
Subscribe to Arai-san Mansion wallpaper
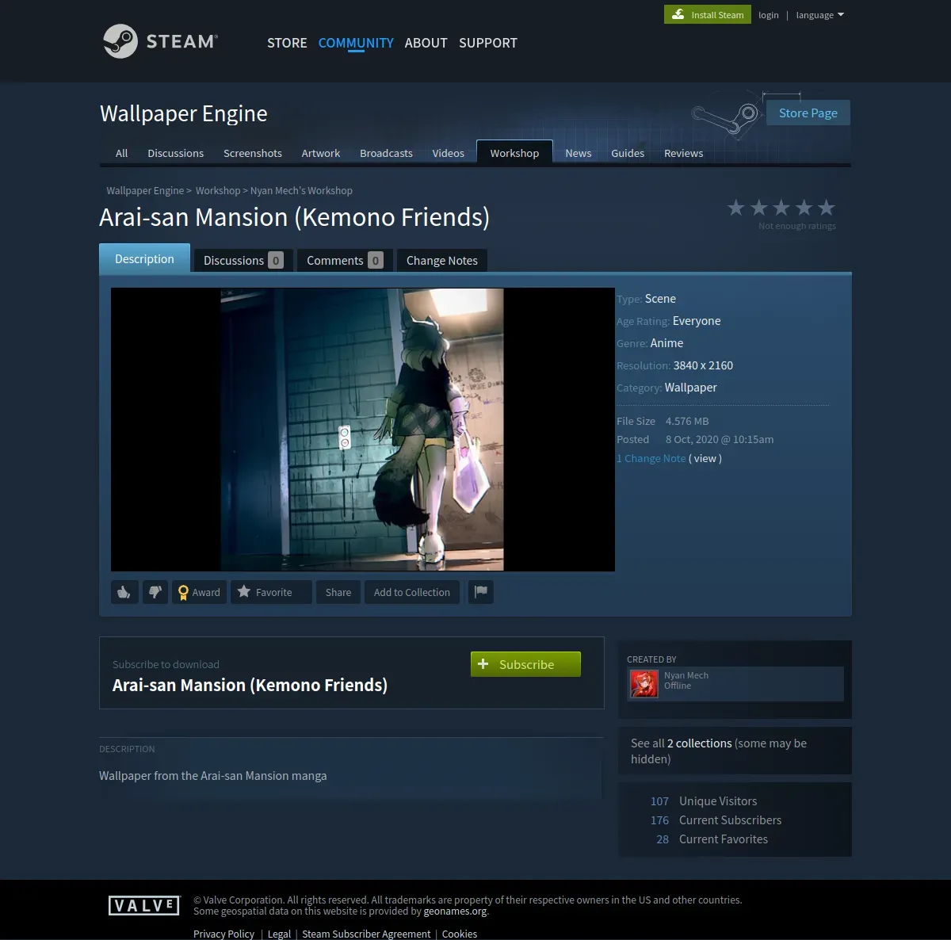tap(525, 664)
